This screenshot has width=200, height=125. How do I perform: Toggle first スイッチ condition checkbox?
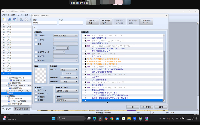(x=36, y=36)
